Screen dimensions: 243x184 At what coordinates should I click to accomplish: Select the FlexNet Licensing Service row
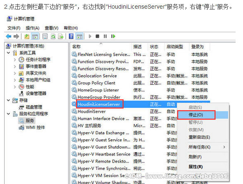point(141,55)
